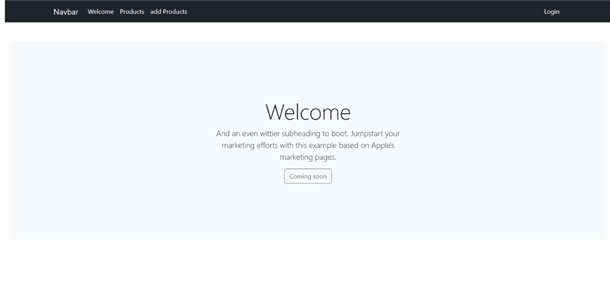Select the large Welcome heading text

[308, 112]
